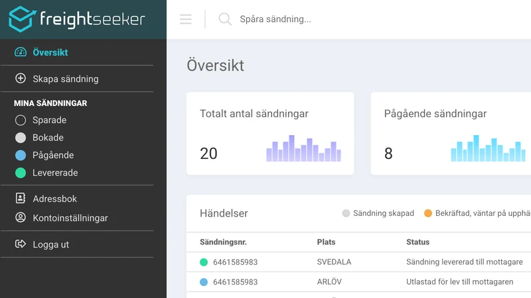
Task: Click green status dot in SVEDALA row
Action: pyautogui.click(x=204, y=262)
